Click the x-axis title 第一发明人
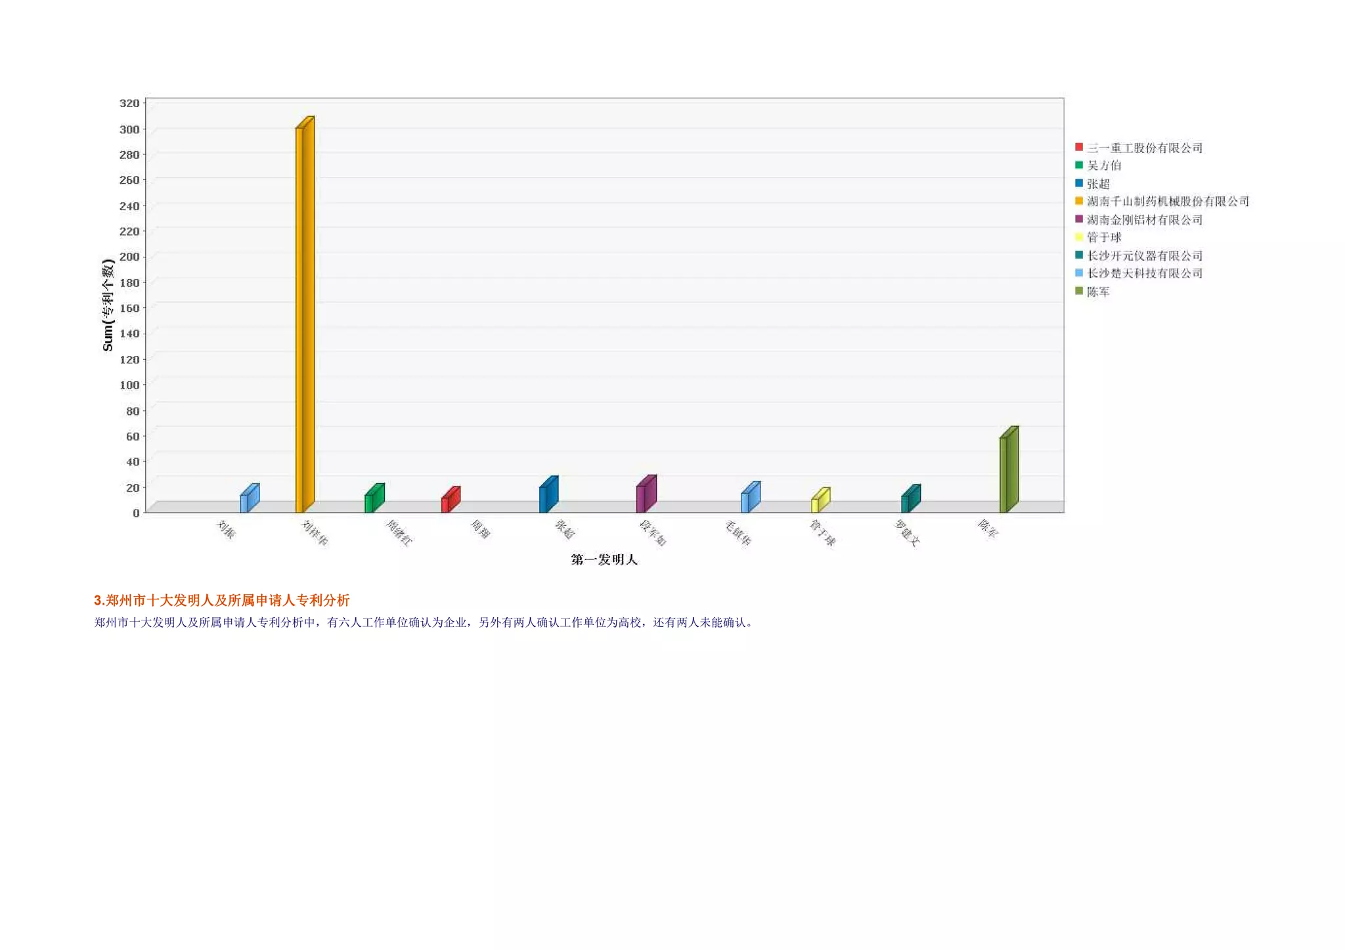 point(604,559)
